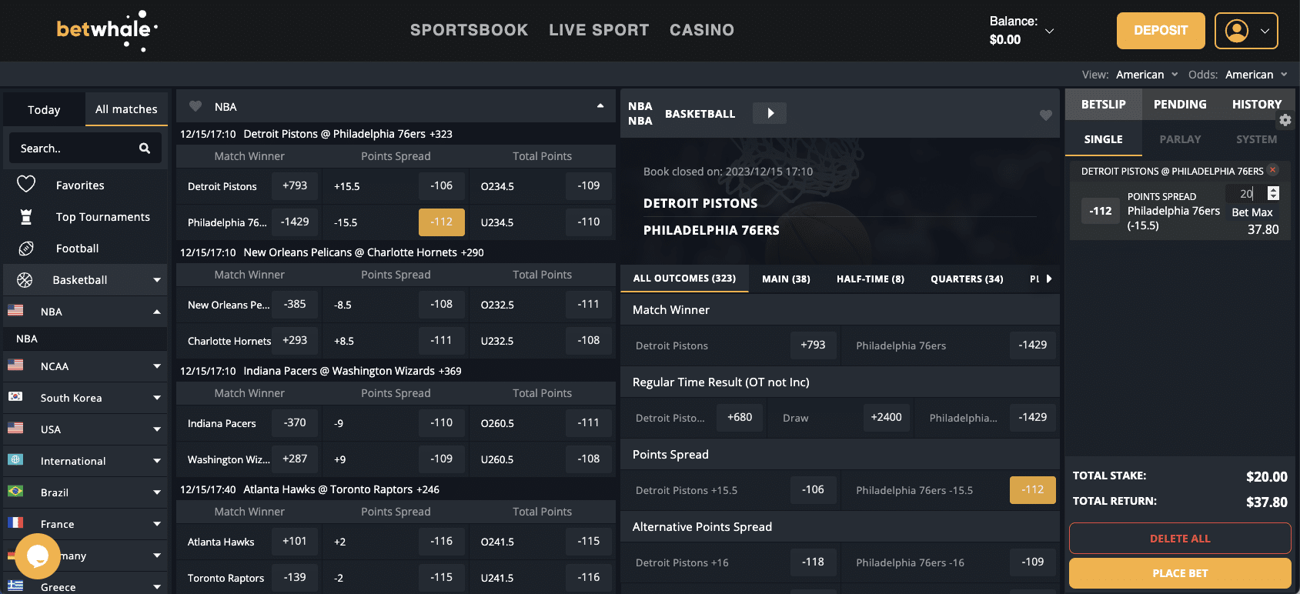This screenshot has width=1300, height=594.
Task: Click the Favorites heart icon in sidebar
Action: [x=26, y=185]
